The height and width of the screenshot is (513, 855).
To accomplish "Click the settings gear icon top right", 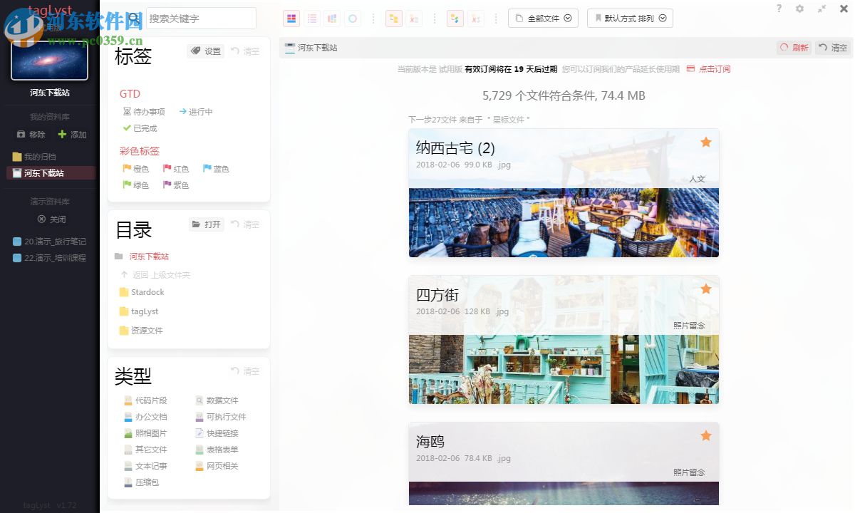I will 799,9.
